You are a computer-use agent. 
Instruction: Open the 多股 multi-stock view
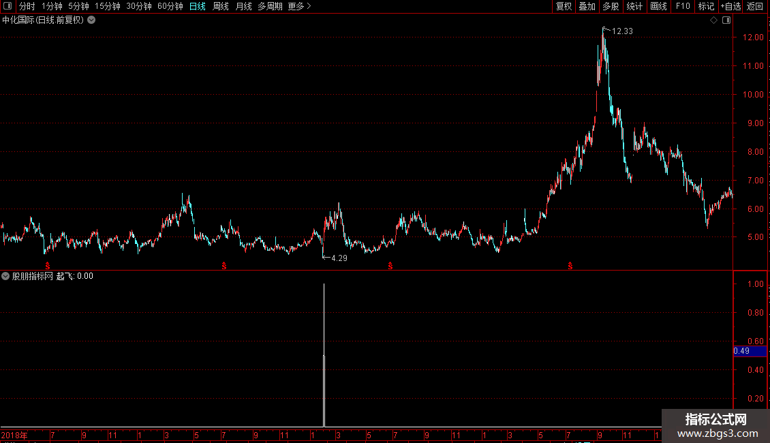pyautogui.click(x=611, y=6)
